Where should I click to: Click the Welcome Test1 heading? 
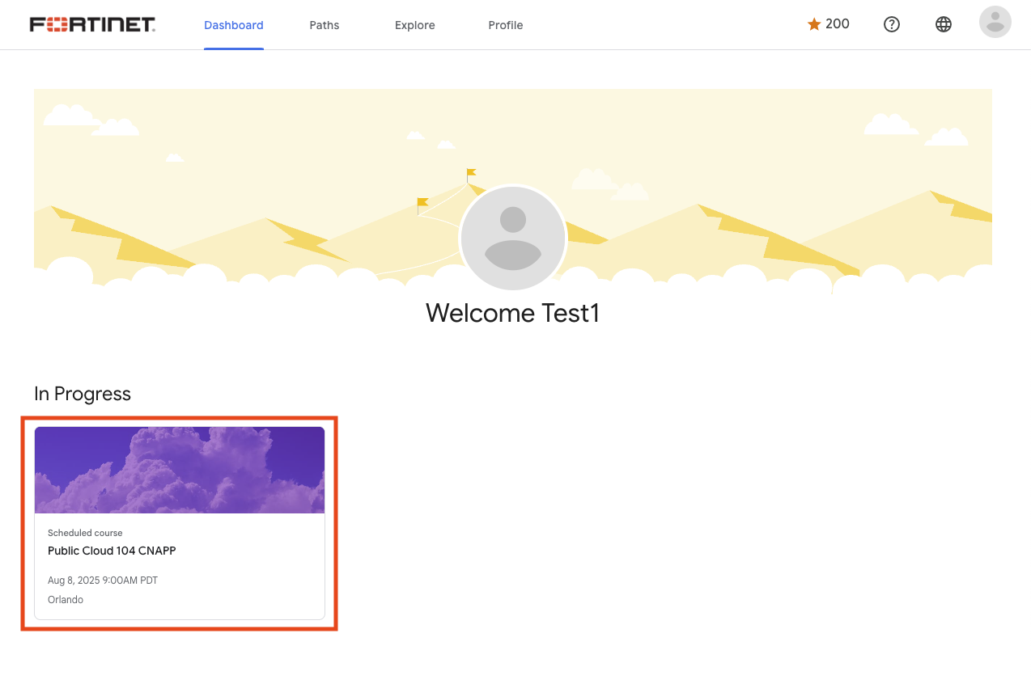513,313
